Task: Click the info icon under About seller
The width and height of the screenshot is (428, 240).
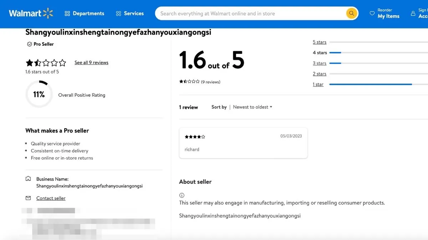Action: (x=182, y=195)
